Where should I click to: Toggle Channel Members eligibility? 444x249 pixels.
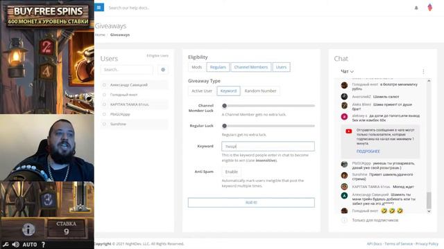click(x=251, y=67)
